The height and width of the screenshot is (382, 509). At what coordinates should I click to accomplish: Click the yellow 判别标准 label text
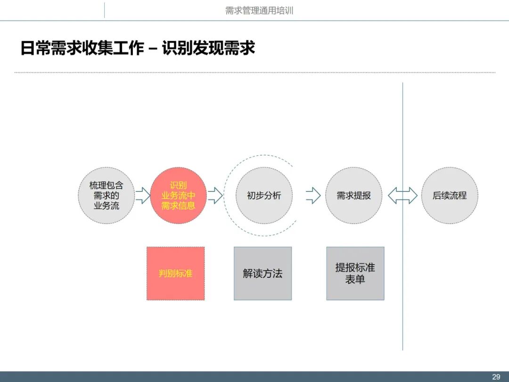176,273
